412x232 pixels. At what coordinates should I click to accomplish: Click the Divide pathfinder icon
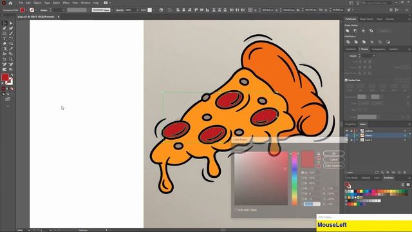click(348, 42)
